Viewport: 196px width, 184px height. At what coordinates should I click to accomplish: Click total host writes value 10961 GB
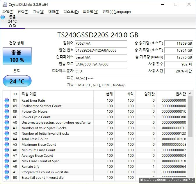tap(179, 50)
